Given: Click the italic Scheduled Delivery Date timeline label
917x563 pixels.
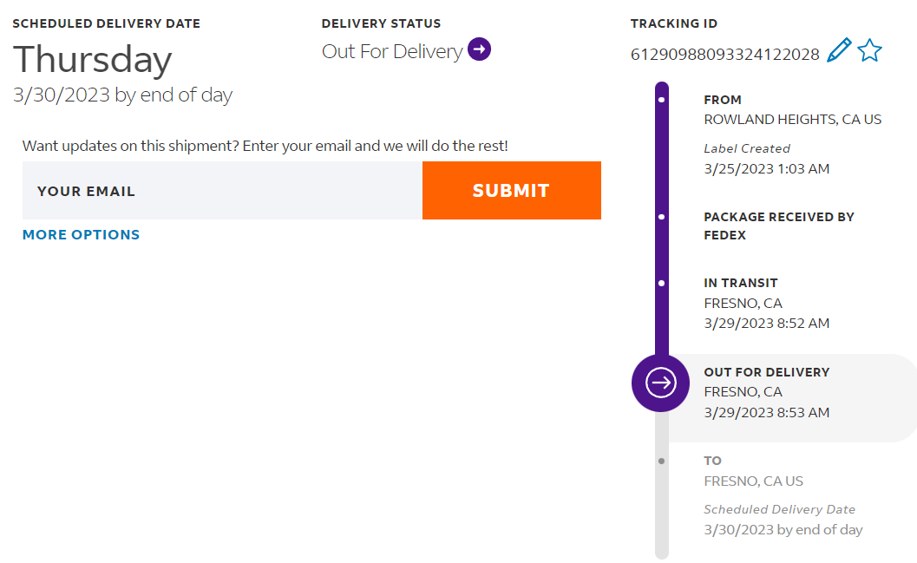Looking at the screenshot, I should pyautogui.click(x=779, y=509).
